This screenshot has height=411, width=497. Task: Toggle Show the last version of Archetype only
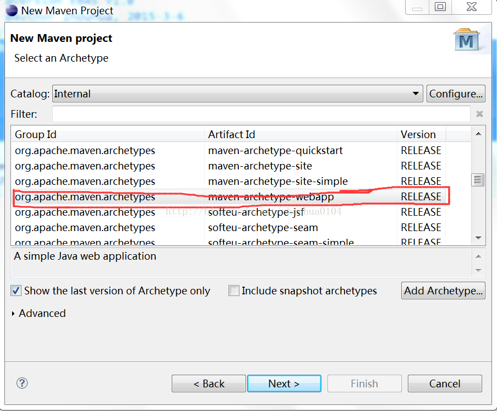(16, 291)
